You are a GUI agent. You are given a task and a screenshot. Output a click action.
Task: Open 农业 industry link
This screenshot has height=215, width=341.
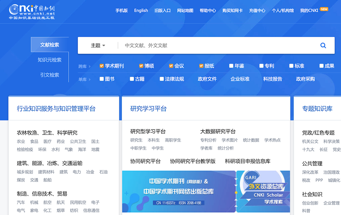[21, 142]
